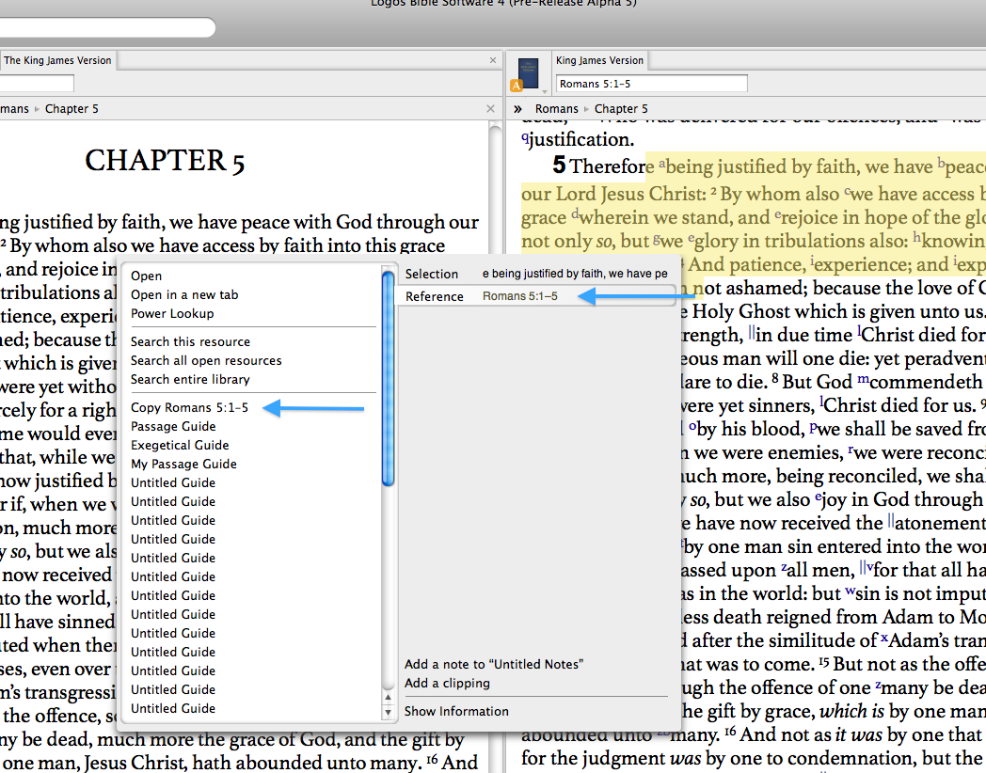Click footnote marker x before Adam's

pyautogui.click(x=884, y=639)
